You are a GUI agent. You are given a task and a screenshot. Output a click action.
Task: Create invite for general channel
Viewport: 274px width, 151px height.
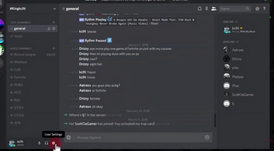(x=49, y=28)
